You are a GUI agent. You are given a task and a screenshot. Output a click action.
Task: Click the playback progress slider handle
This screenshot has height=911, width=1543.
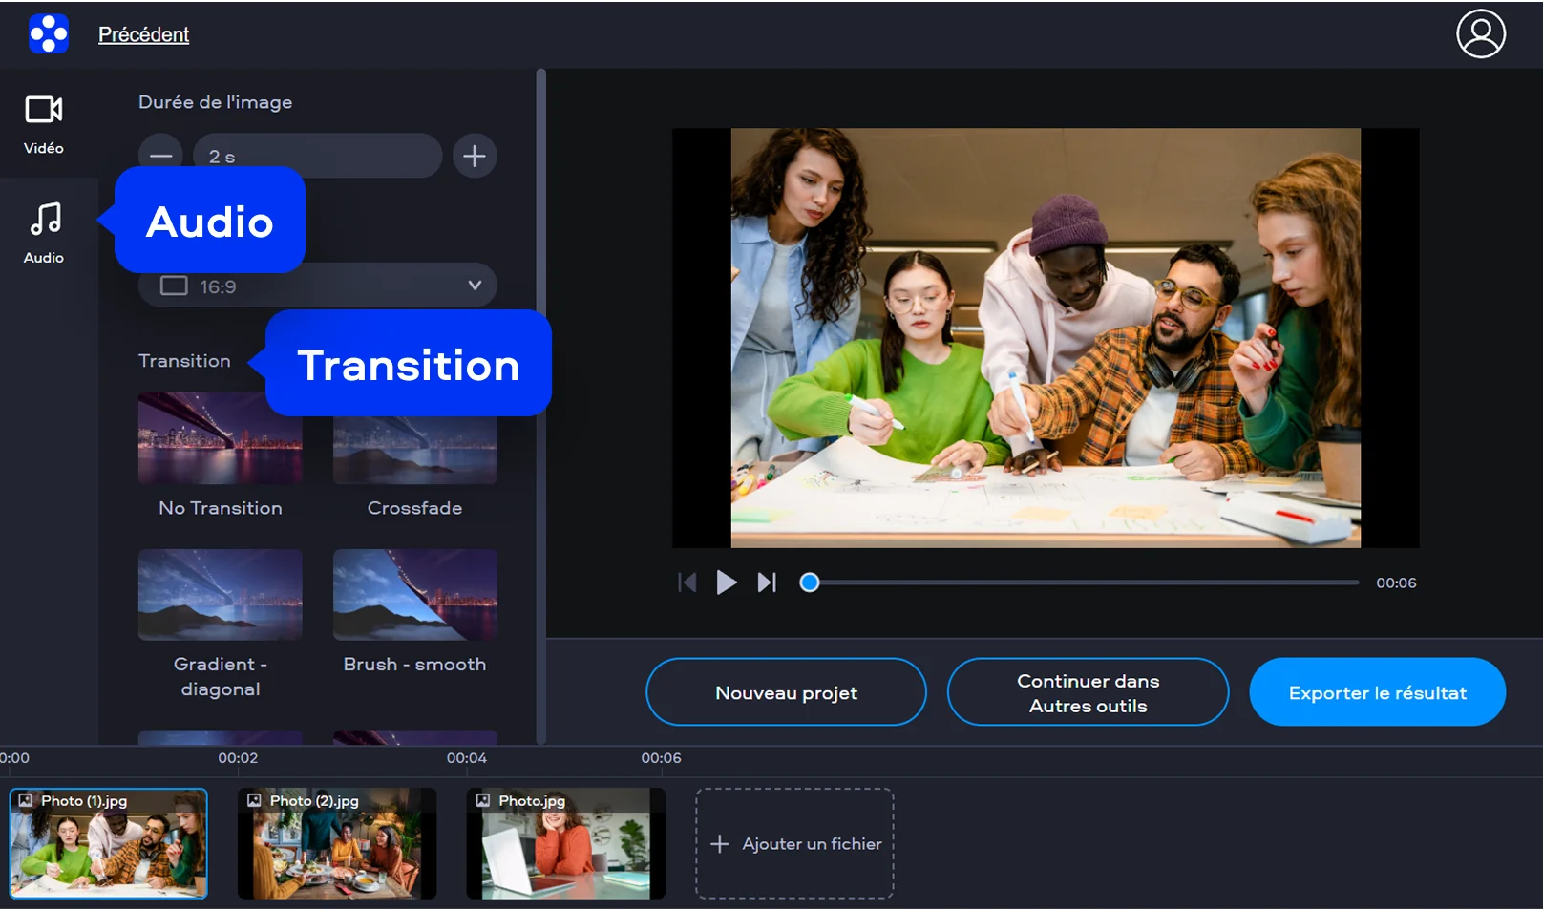[x=810, y=583]
